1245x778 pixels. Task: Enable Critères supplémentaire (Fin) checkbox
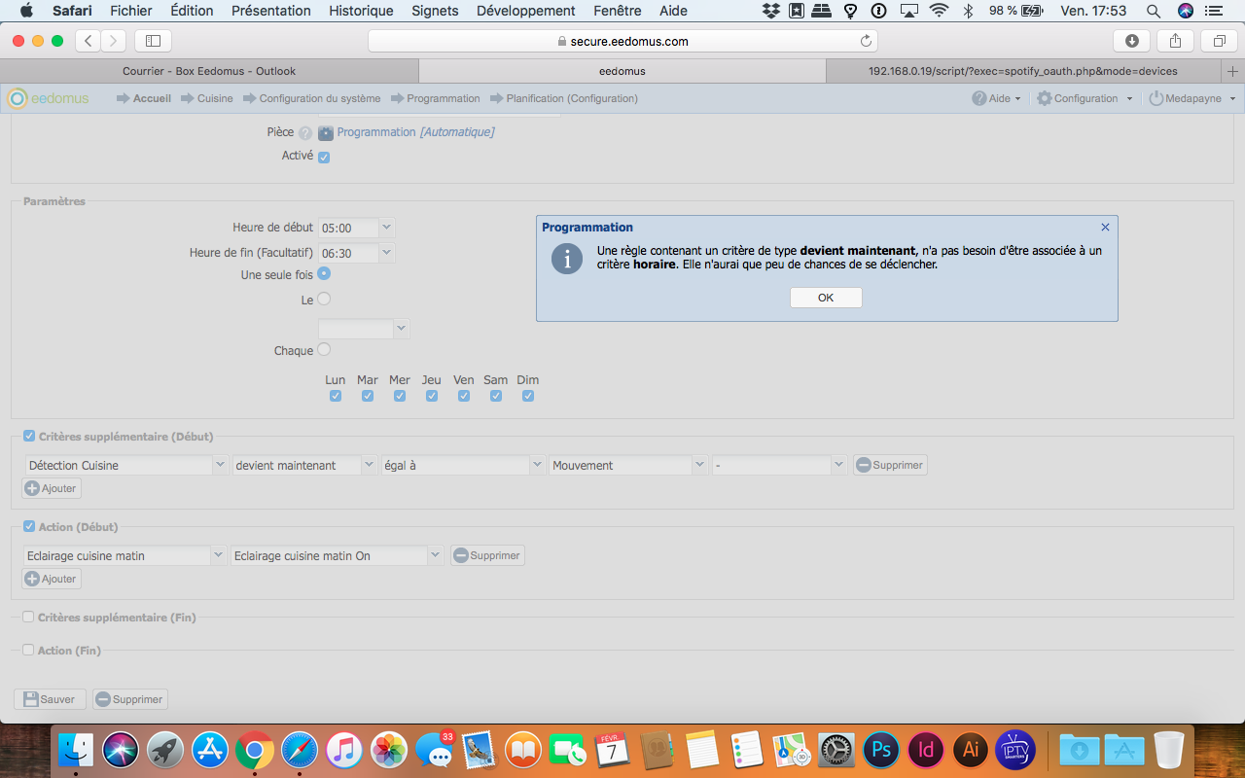click(28, 617)
